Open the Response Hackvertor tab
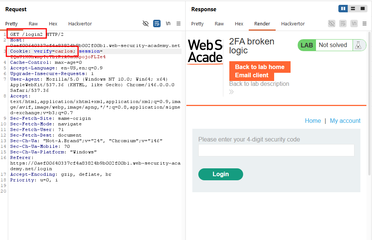This screenshot has width=372, height=240. click(x=293, y=24)
